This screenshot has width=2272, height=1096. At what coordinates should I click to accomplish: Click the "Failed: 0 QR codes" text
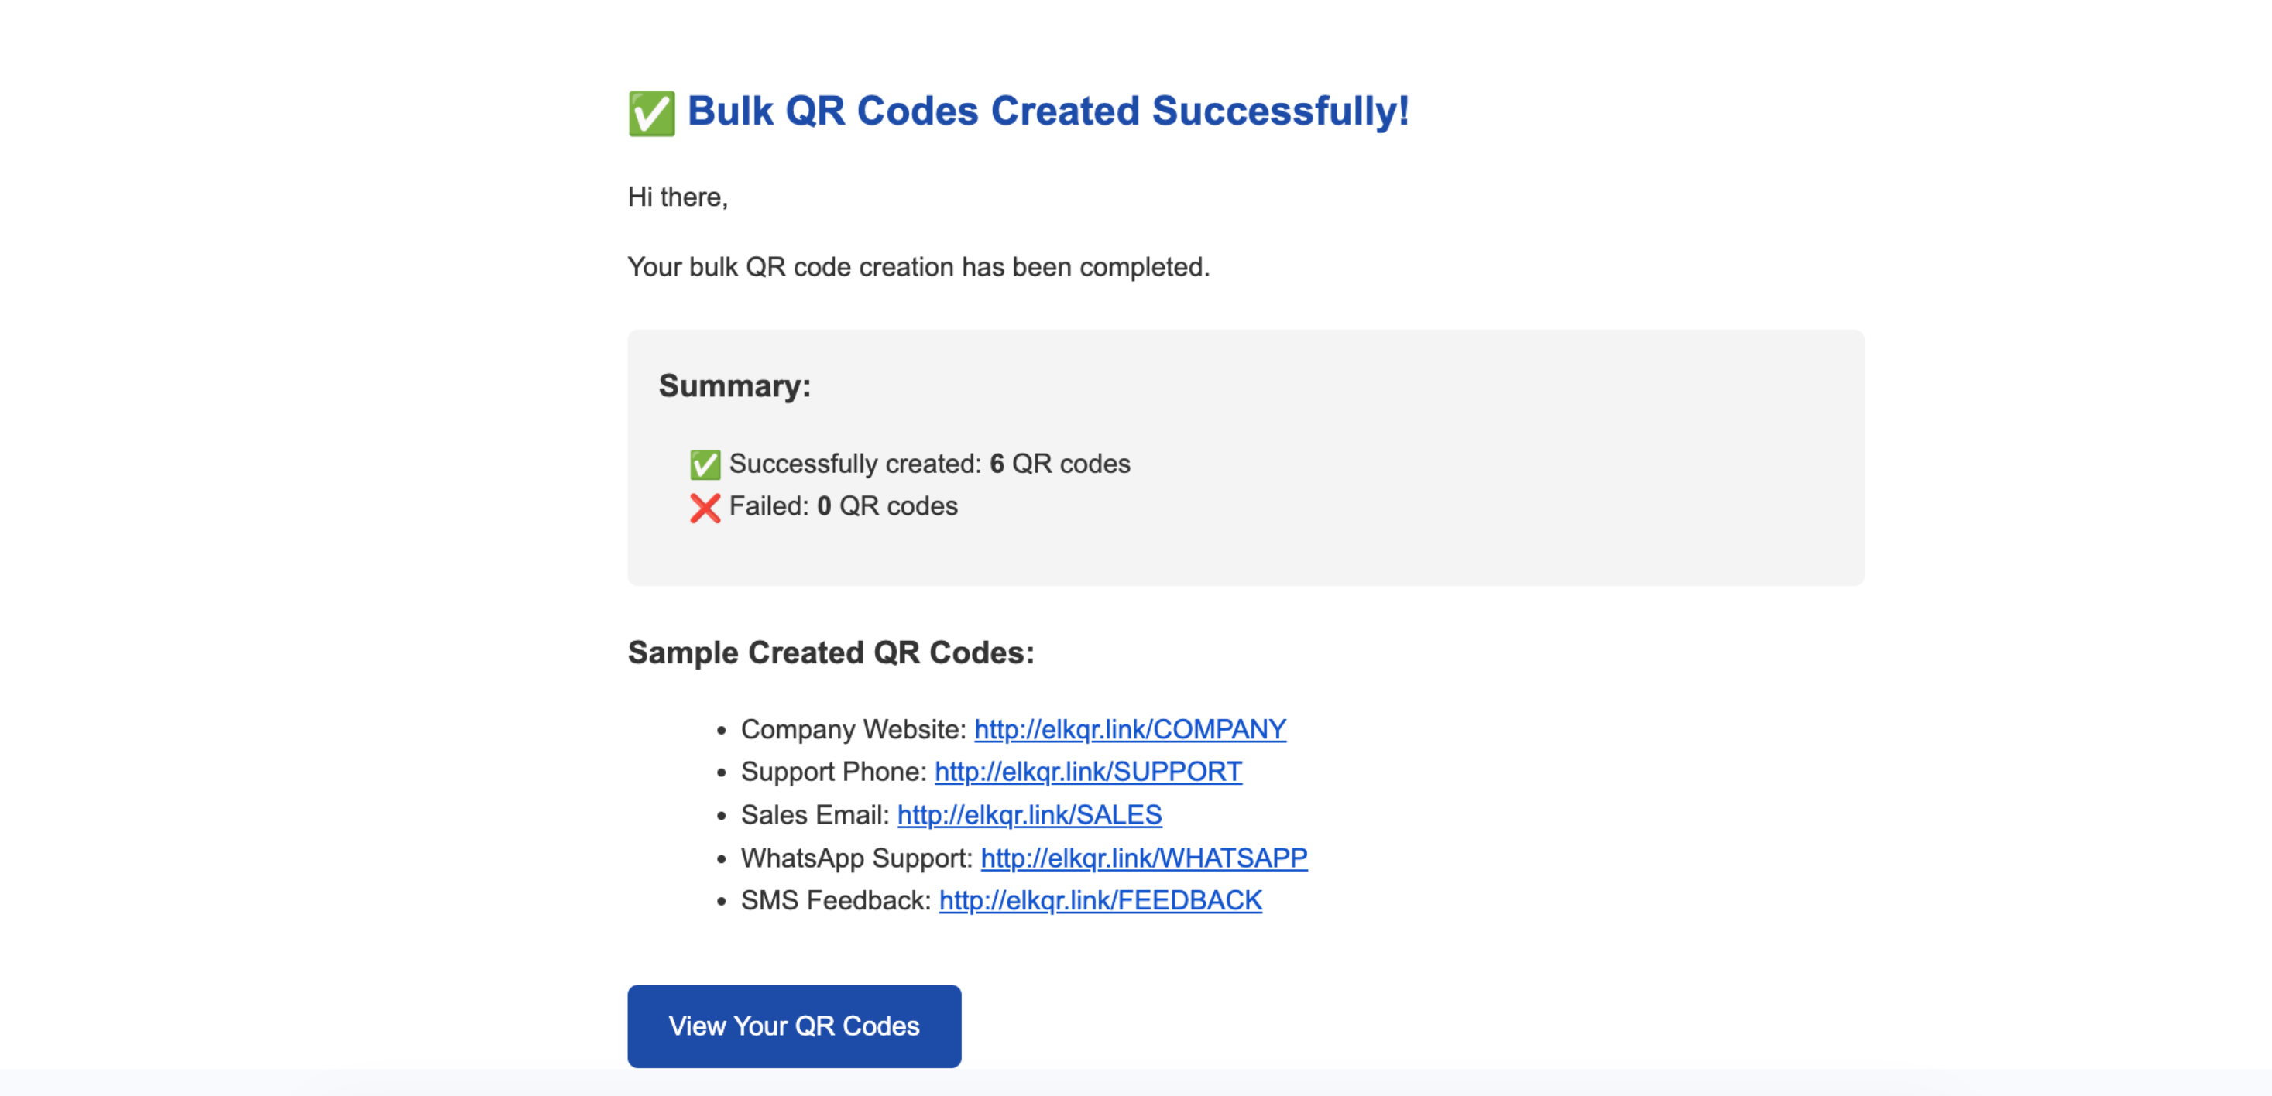[x=843, y=506]
